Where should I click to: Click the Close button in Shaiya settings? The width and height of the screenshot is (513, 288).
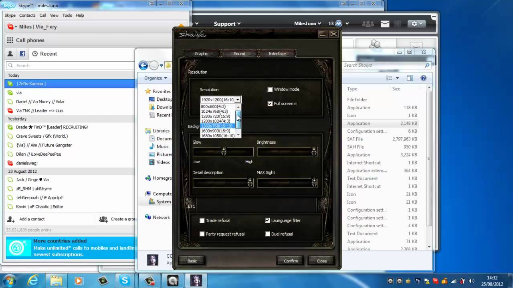(x=321, y=261)
